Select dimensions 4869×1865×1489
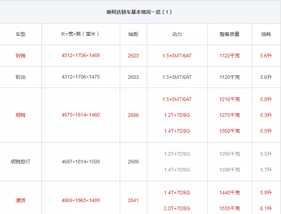281x214 pixels. click(80, 200)
